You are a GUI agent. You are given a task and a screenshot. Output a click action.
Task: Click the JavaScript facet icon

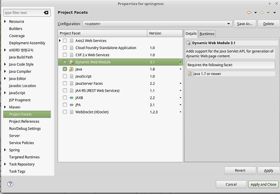[72, 76]
